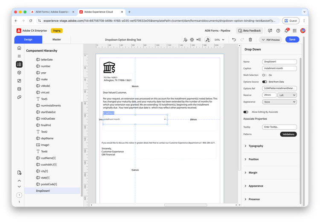Click the Guest profile button

pos(291,21)
